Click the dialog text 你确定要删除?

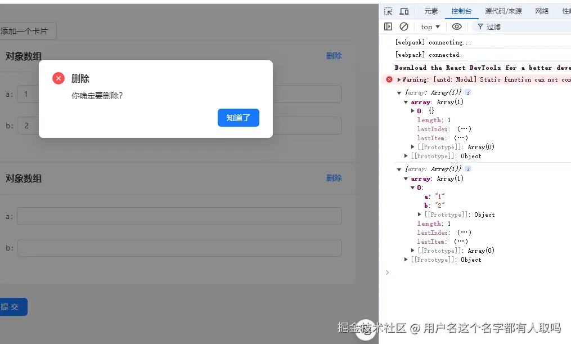coord(97,96)
